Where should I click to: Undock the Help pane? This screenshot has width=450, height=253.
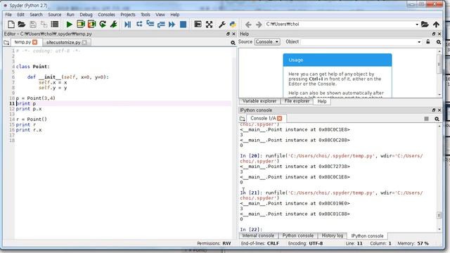(x=434, y=34)
